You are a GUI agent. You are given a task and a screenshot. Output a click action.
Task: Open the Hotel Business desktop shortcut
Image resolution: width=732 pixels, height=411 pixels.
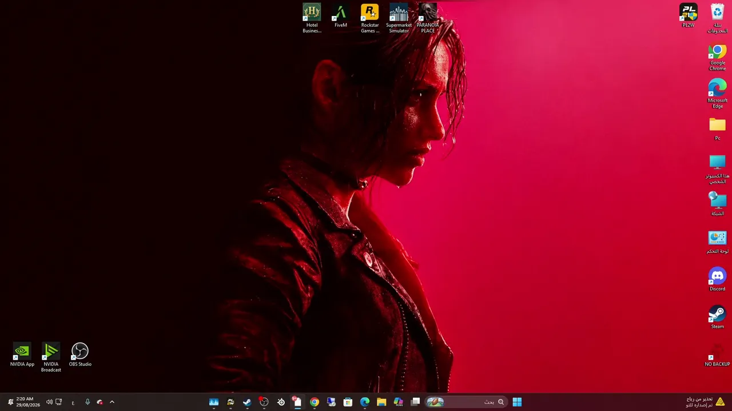click(x=312, y=18)
